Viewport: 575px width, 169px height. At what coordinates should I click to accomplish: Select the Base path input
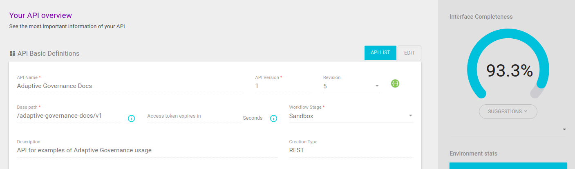[x=69, y=116]
